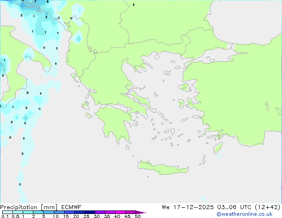Click the "We 17-12-2025" date text
Image resolution: width=282 pixels, height=218 pixels.
coord(188,207)
